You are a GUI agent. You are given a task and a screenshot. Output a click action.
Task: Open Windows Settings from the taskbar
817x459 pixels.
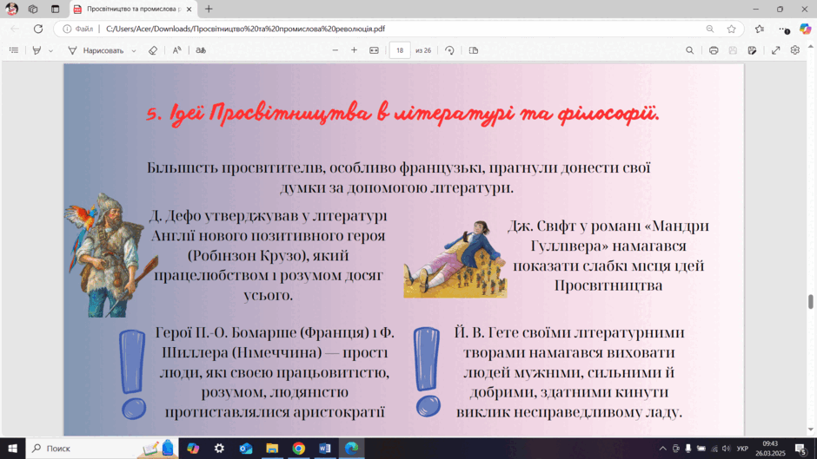(x=219, y=448)
